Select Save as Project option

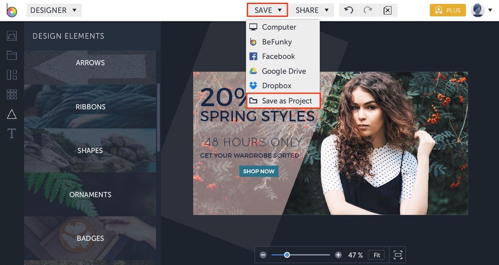pyautogui.click(x=283, y=101)
